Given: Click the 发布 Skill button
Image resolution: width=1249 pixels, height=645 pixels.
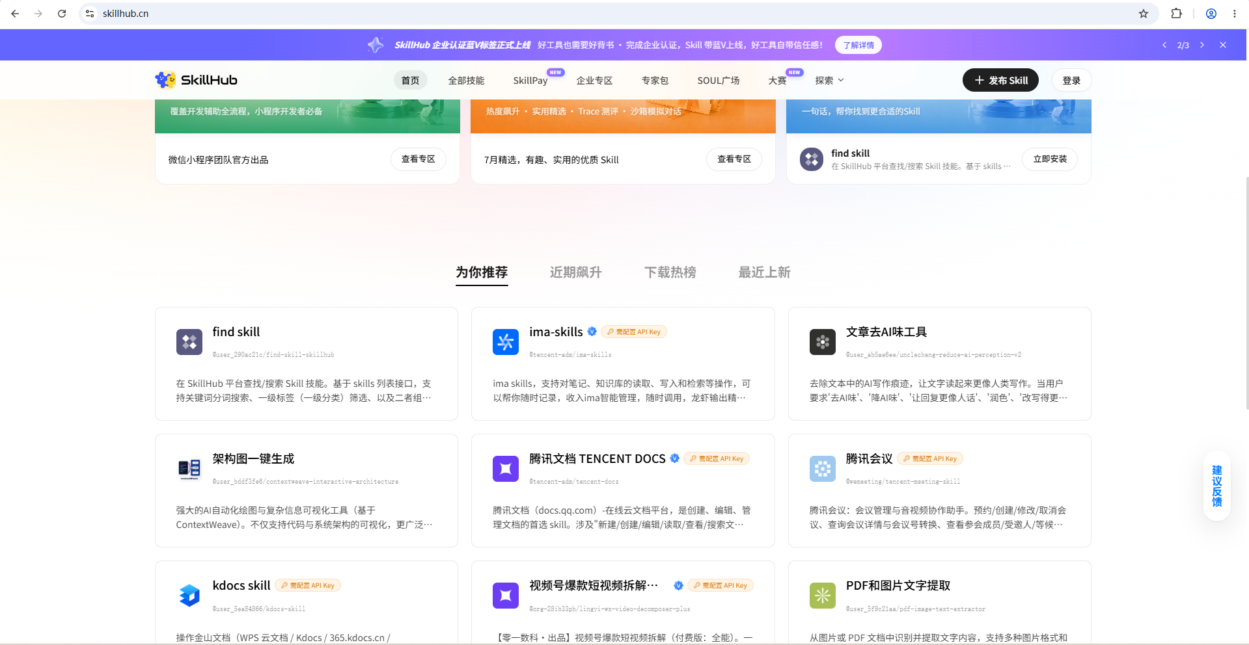Looking at the screenshot, I should pyautogui.click(x=1000, y=80).
